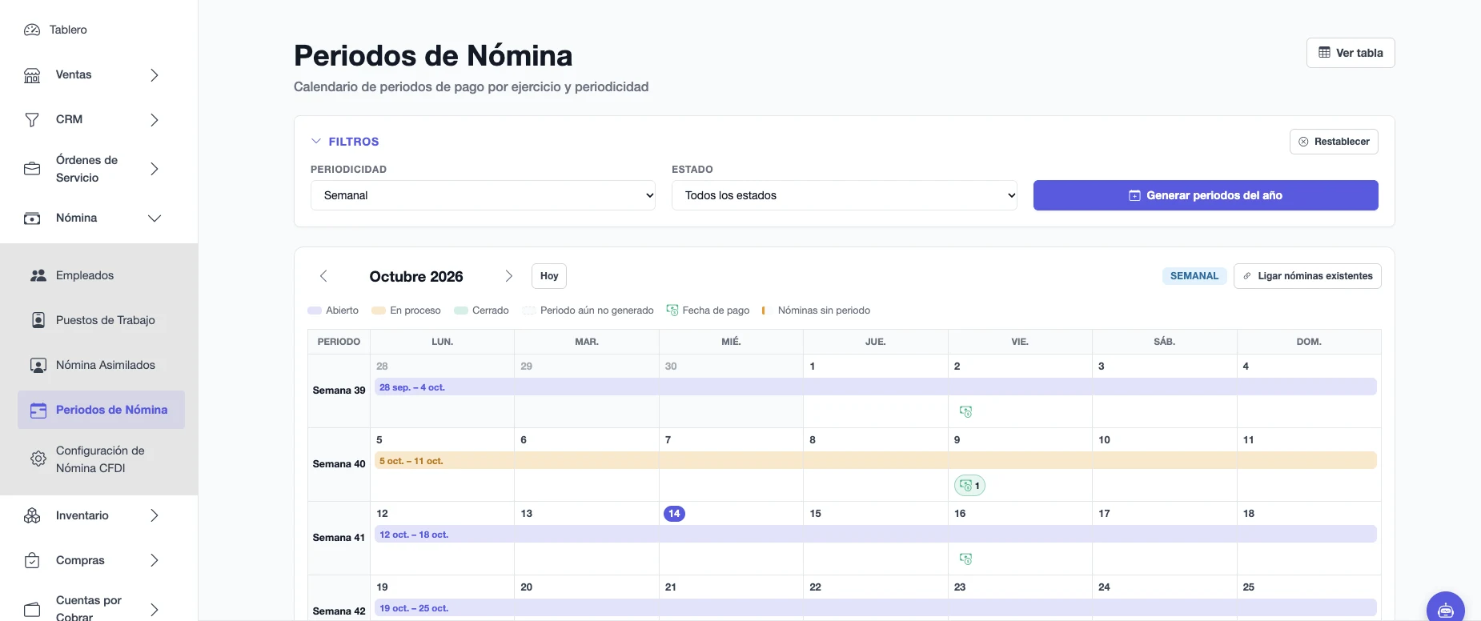Open Periodos de Nómina menu item
1481x621 pixels.
pyautogui.click(x=101, y=410)
